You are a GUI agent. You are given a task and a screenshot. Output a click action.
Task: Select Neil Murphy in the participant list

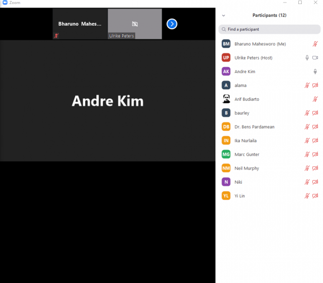247,168
